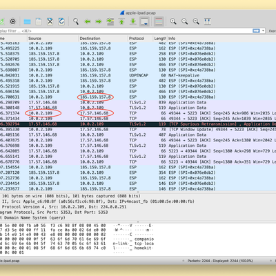The image size is (276, 276).
Task: Sort by the Length column header
Action: point(160,39)
